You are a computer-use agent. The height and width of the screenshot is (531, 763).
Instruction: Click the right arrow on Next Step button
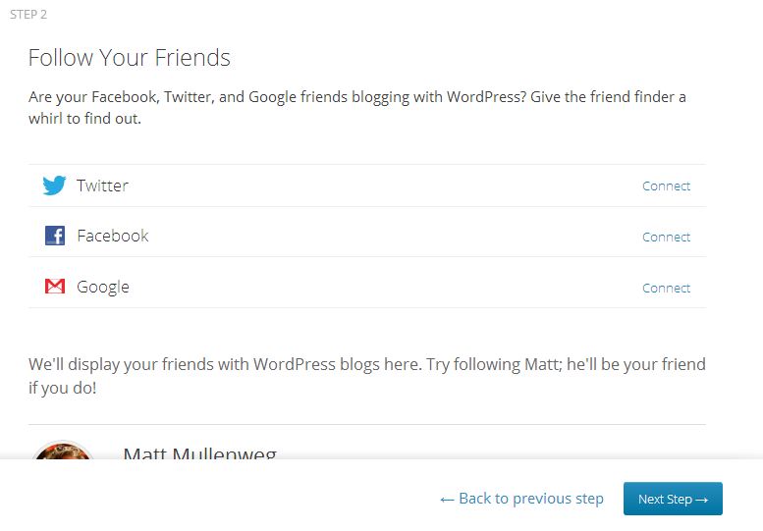701,500
